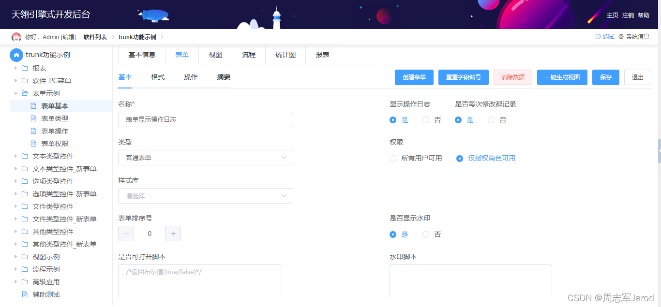
Task: Open the 操作 sub-tab
Action: (191, 77)
